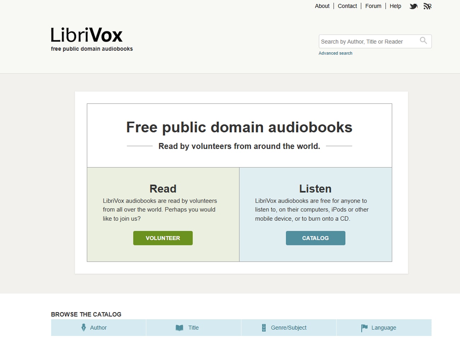This screenshot has width=460, height=349.
Task: Browse the catalog by Genre/Subject tab
Action: [x=289, y=328]
